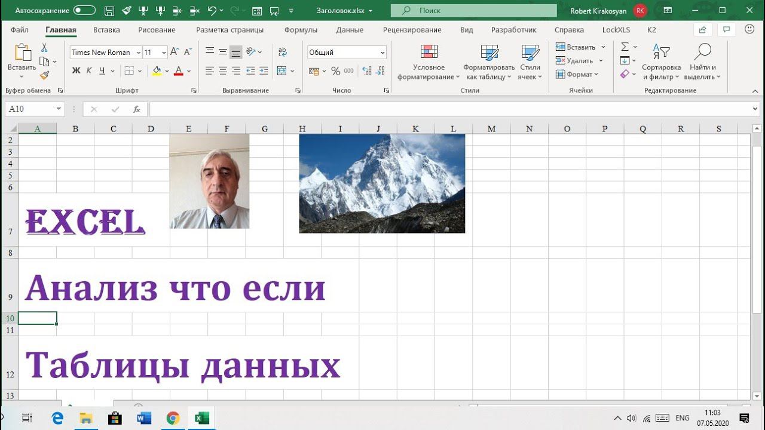Open the cell borders menu arrow
This screenshot has width=765, height=430.
(x=139, y=71)
